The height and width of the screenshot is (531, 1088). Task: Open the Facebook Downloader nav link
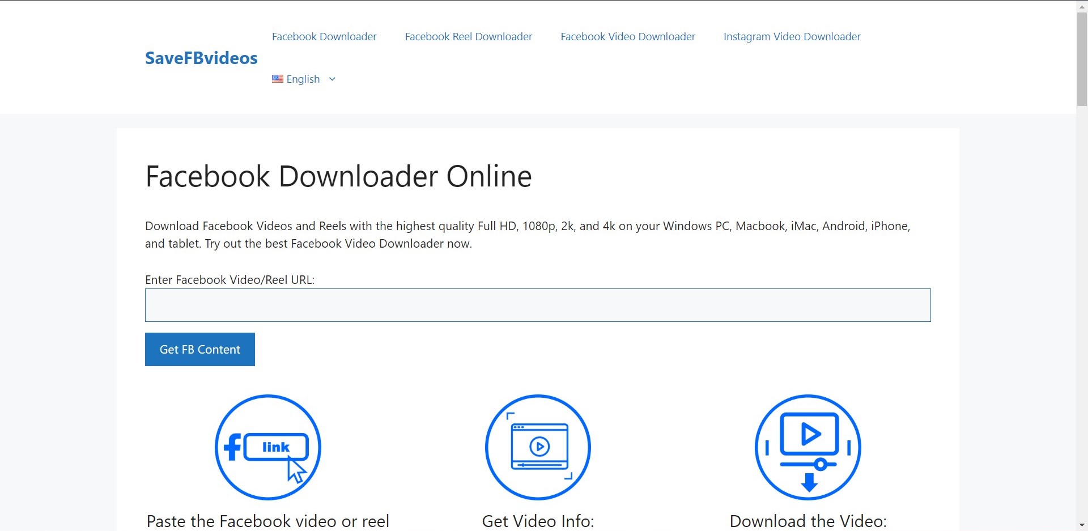coord(324,36)
